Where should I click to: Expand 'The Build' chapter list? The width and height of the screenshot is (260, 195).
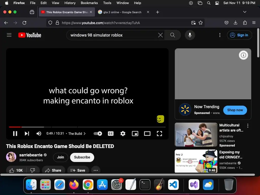pyautogui.click(x=77, y=134)
